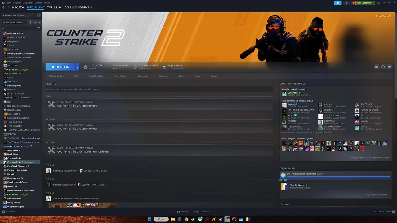
Task: Click the achievements 100% progress bar
Action: pos(338,177)
